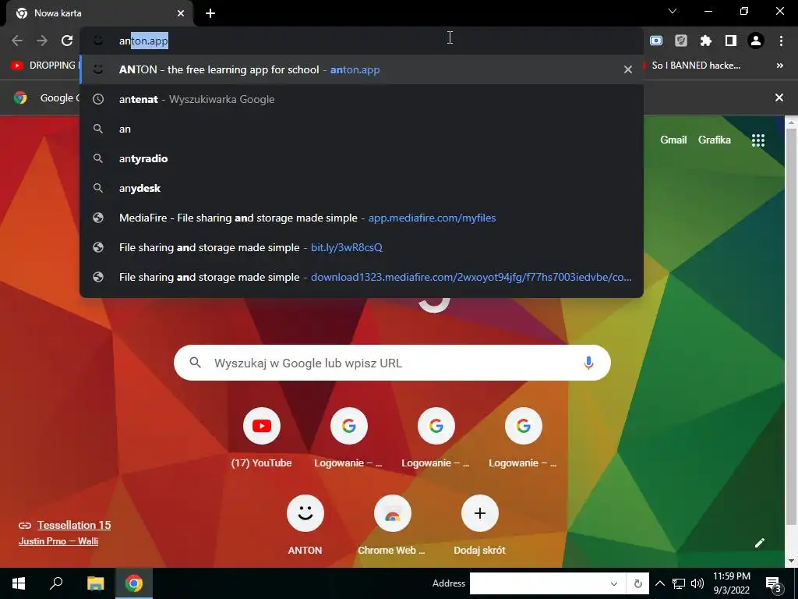Viewport: 798px width, 599px height.
Task: Open the download1323.mediafire.com suggestion
Action: 362,277
